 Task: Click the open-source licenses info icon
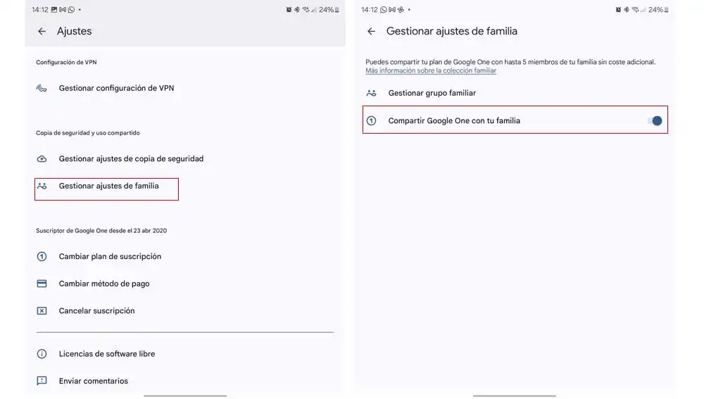pos(42,354)
